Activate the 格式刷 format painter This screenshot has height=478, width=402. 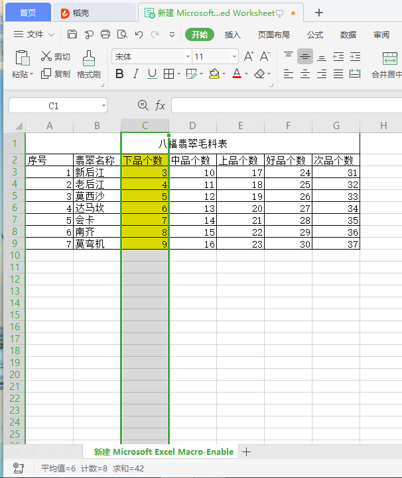tap(89, 65)
